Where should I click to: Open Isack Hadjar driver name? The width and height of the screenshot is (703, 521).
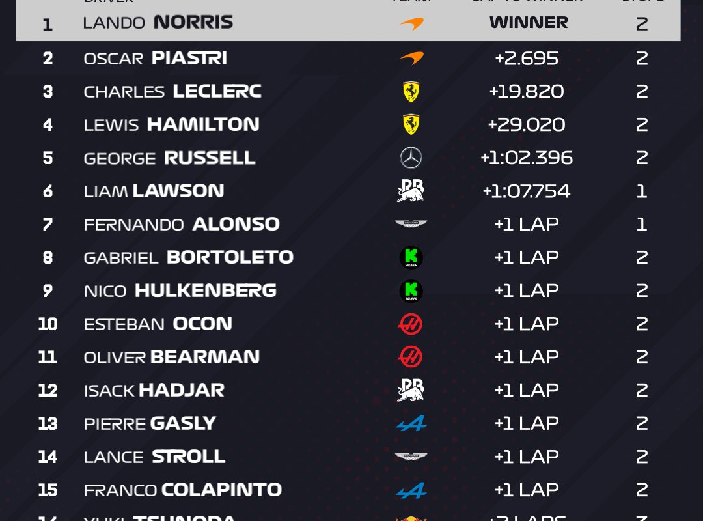(x=154, y=390)
